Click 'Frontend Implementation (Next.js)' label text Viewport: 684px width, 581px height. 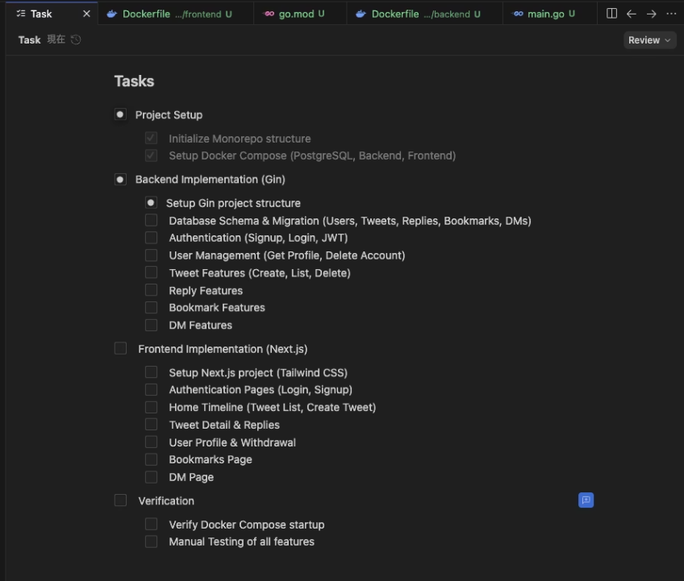click(x=223, y=349)
